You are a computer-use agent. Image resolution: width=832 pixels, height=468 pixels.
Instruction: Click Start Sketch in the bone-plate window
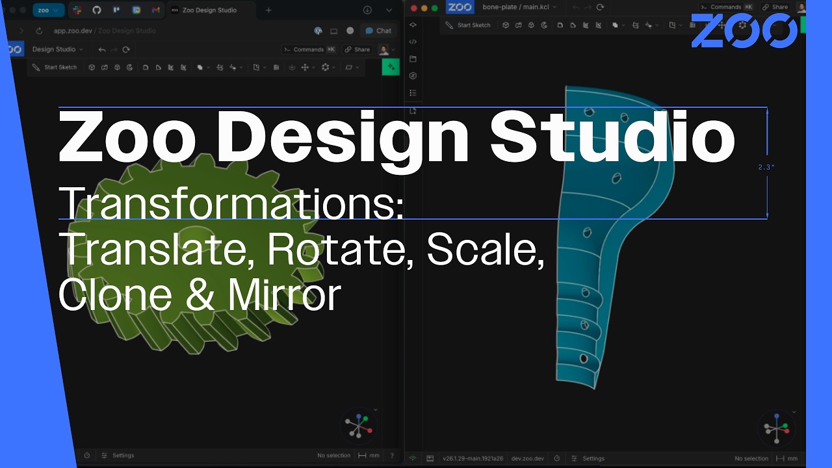(x=468, y=25)
